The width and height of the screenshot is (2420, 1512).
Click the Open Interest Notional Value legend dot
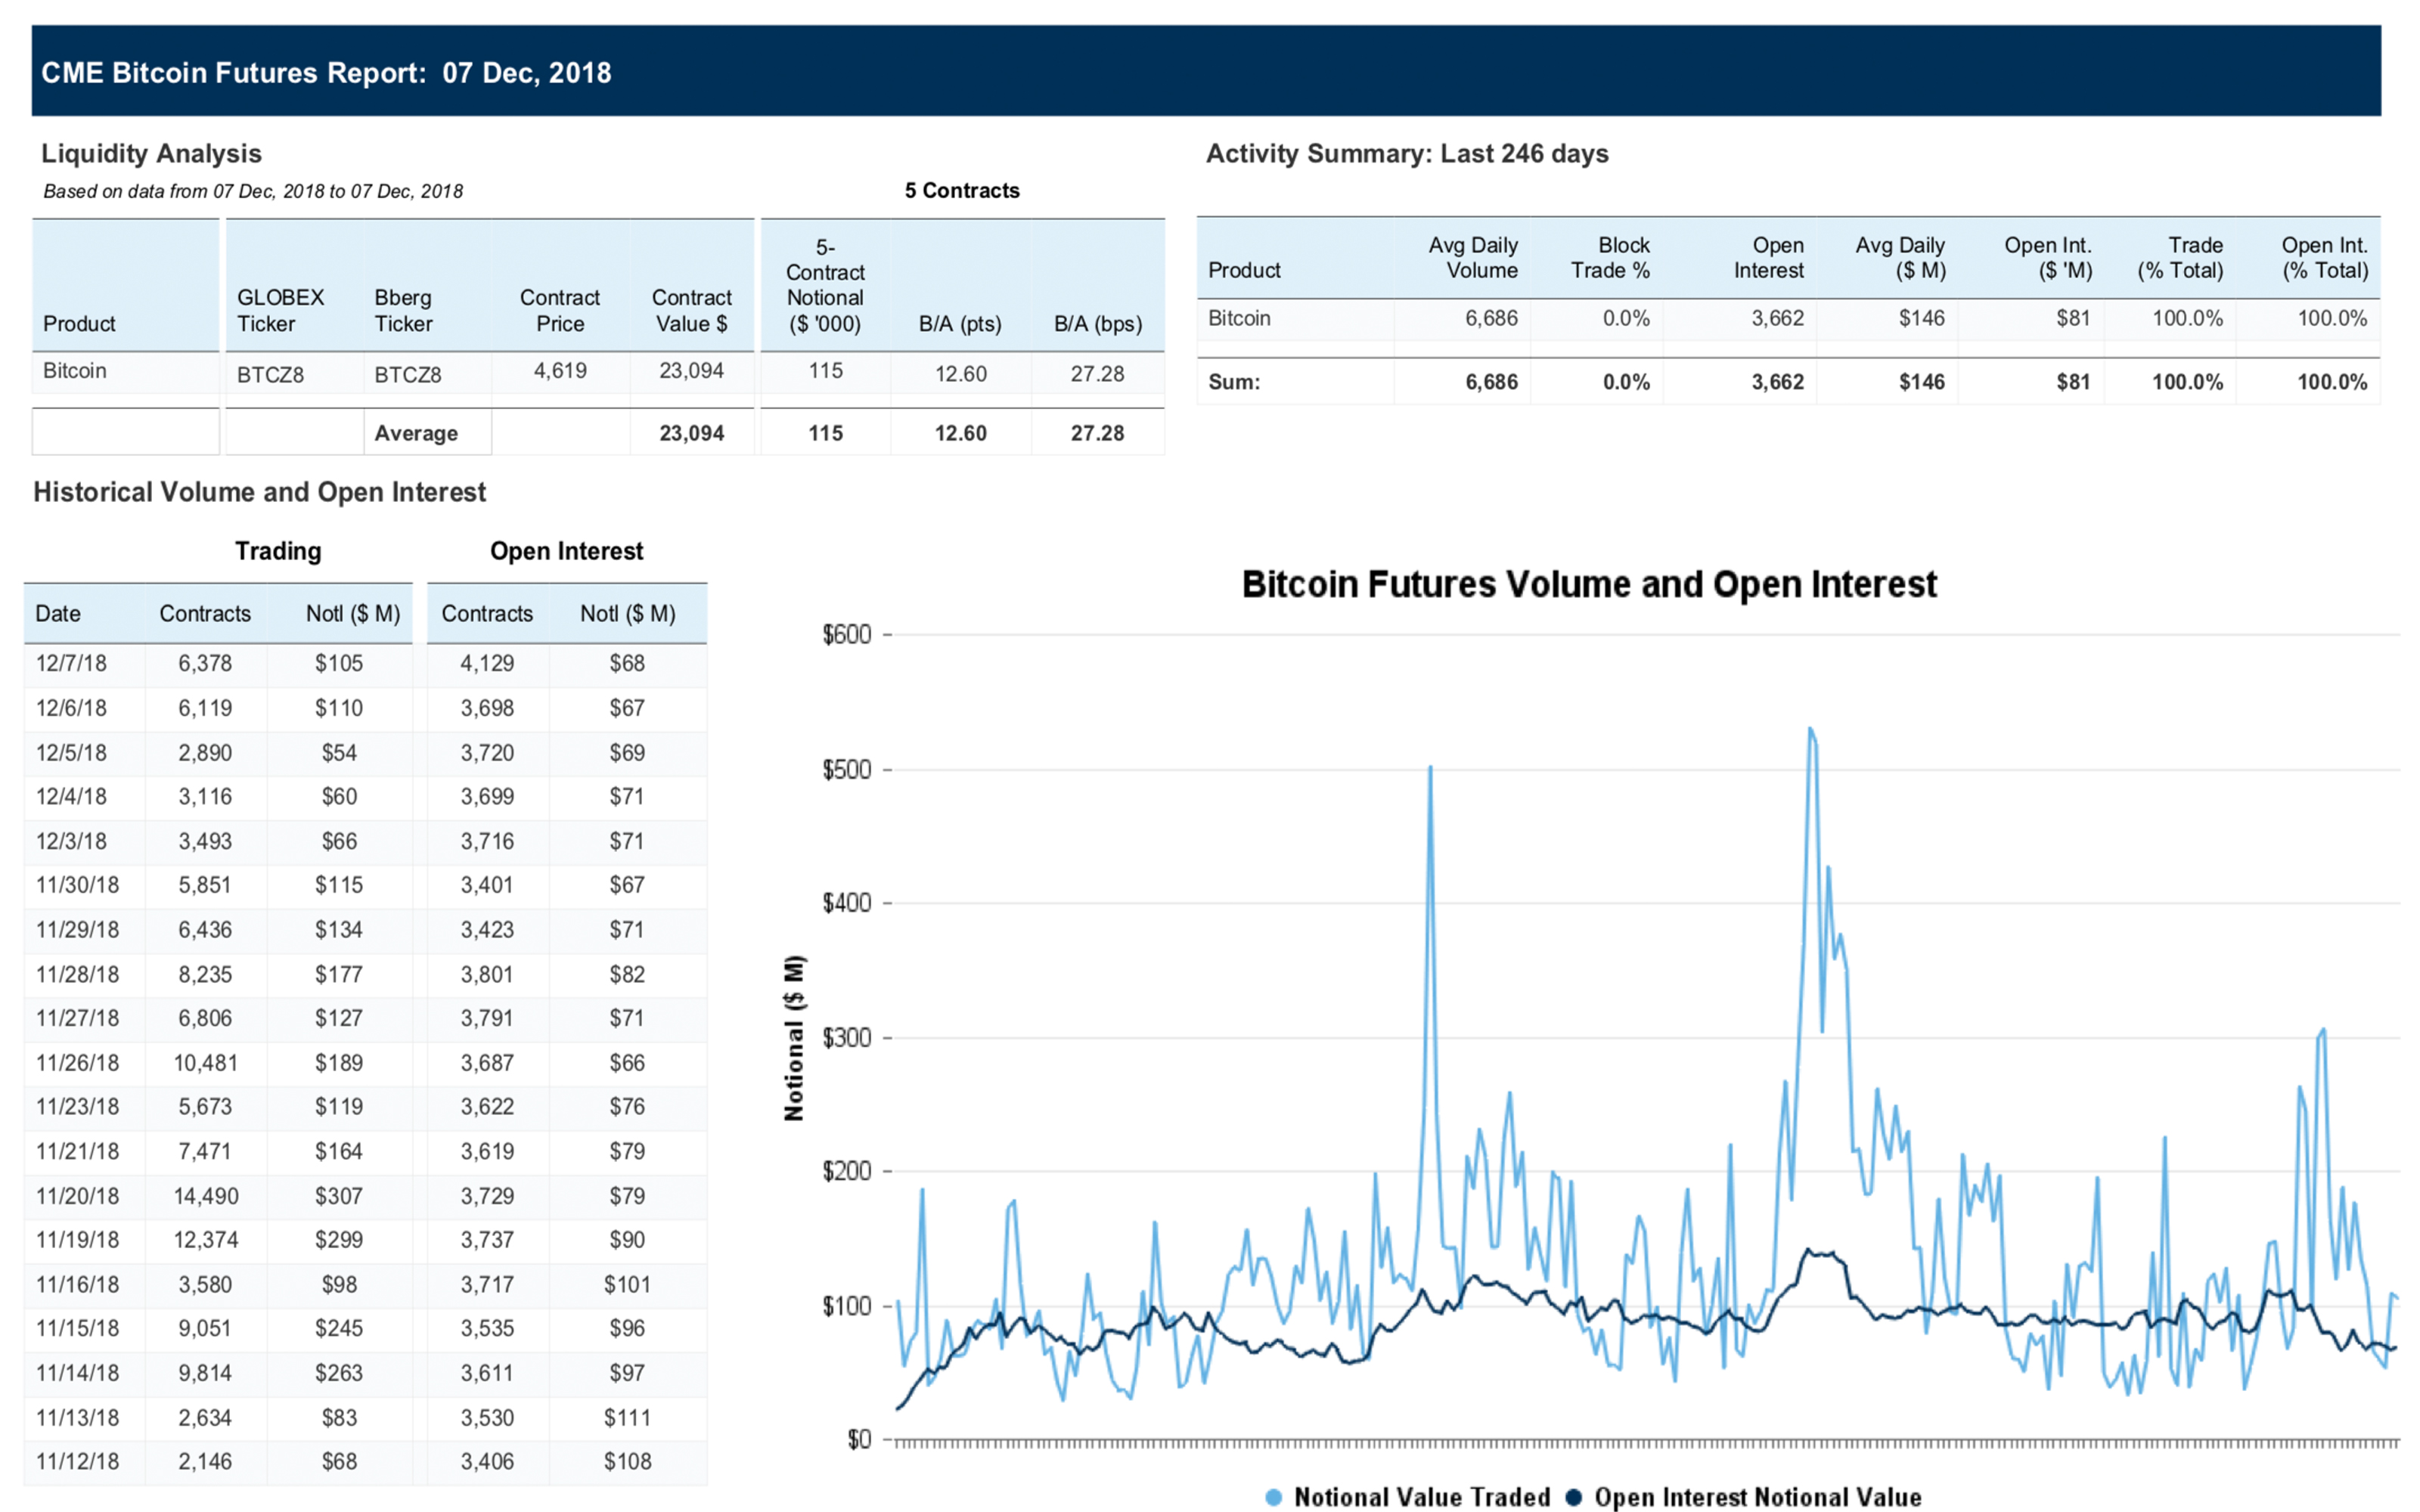pos(1573,1497)
